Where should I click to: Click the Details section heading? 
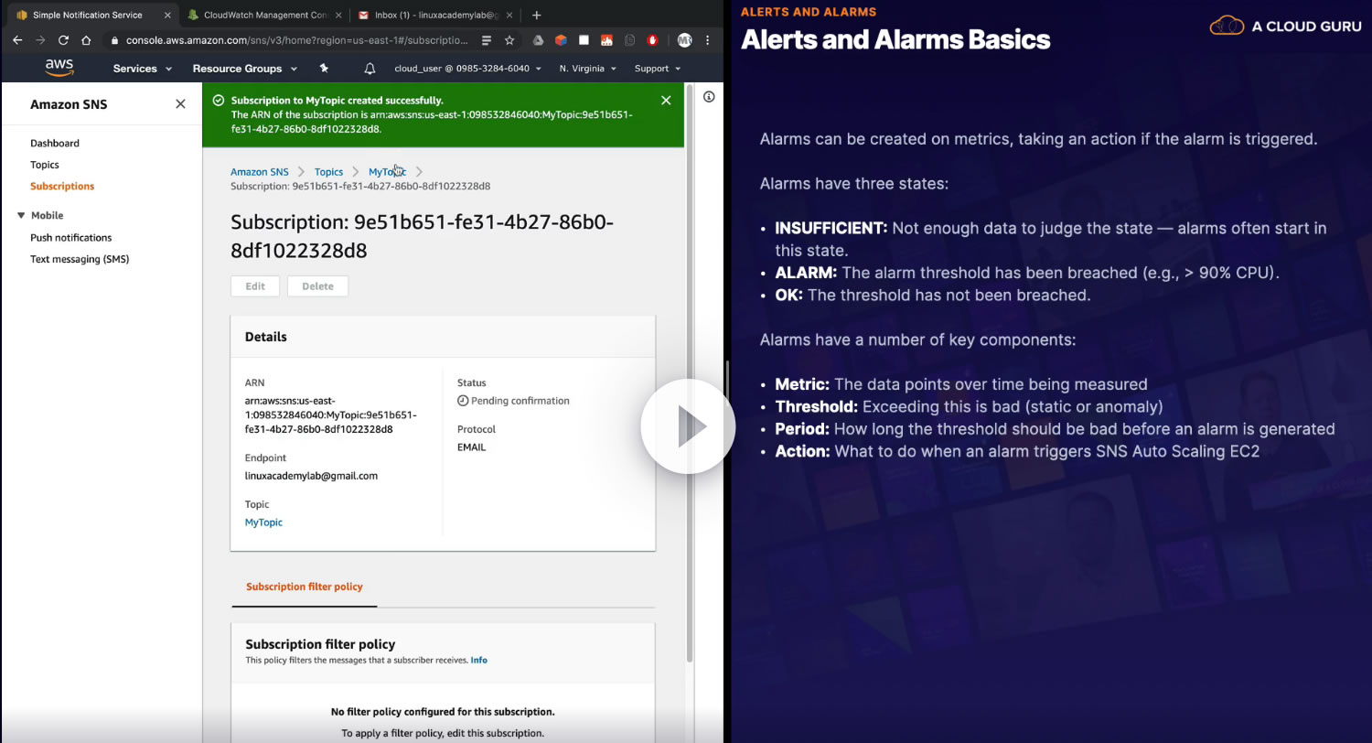pos(266,337)
